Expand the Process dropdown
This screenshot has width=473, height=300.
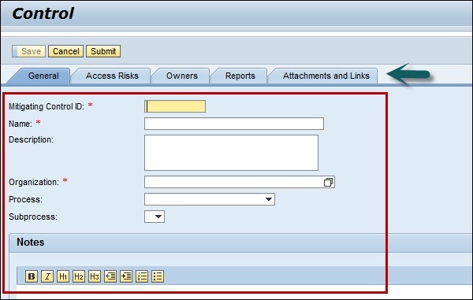[x=269, y=199]
